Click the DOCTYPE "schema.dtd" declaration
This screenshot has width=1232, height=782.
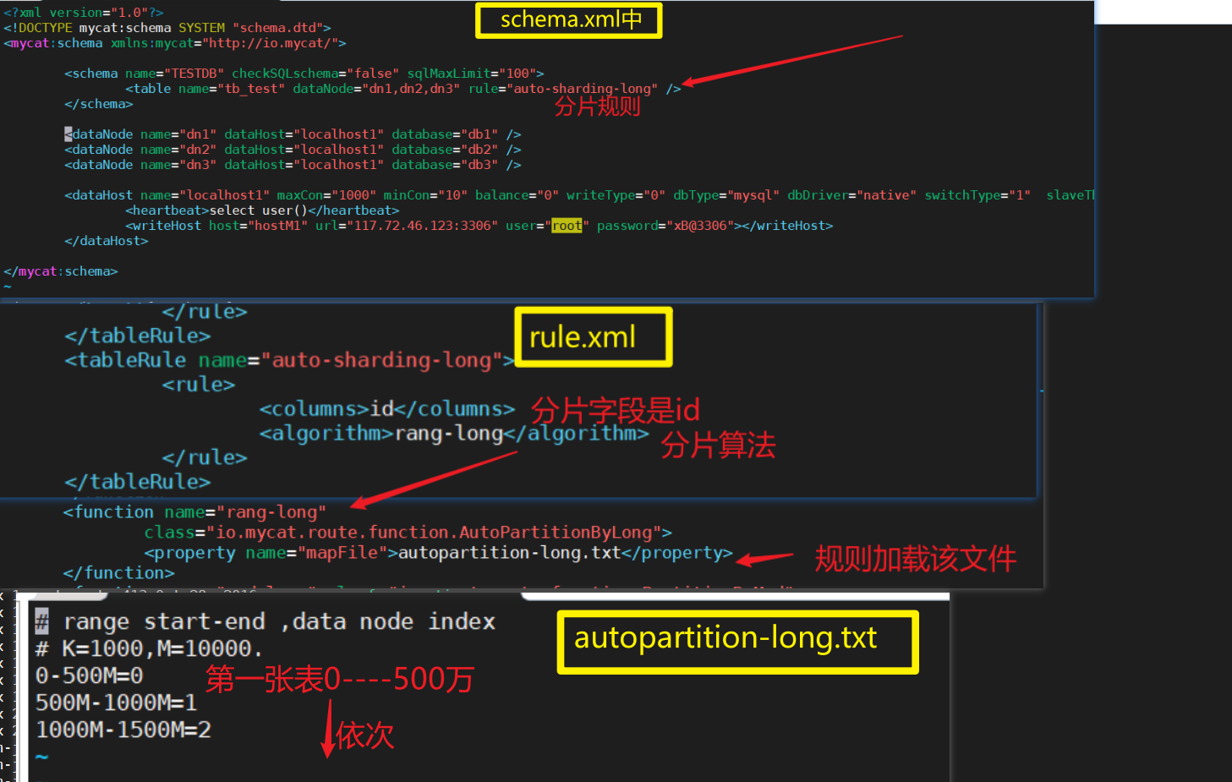pyautogui.click(x=167, y=28)
